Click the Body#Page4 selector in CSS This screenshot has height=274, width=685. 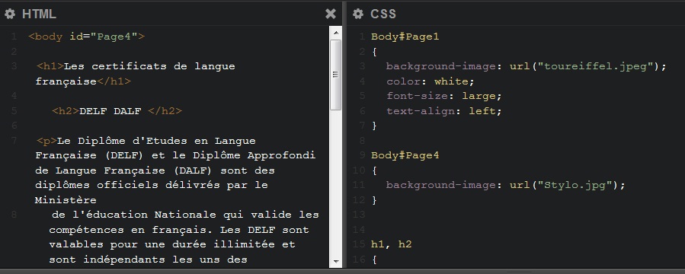405,155
